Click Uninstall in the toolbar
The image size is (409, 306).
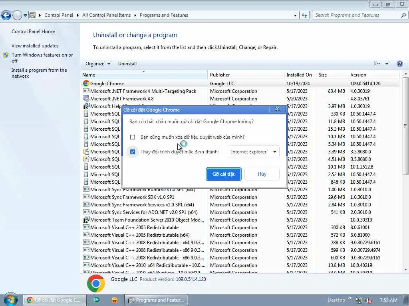[x=127, y=64]
